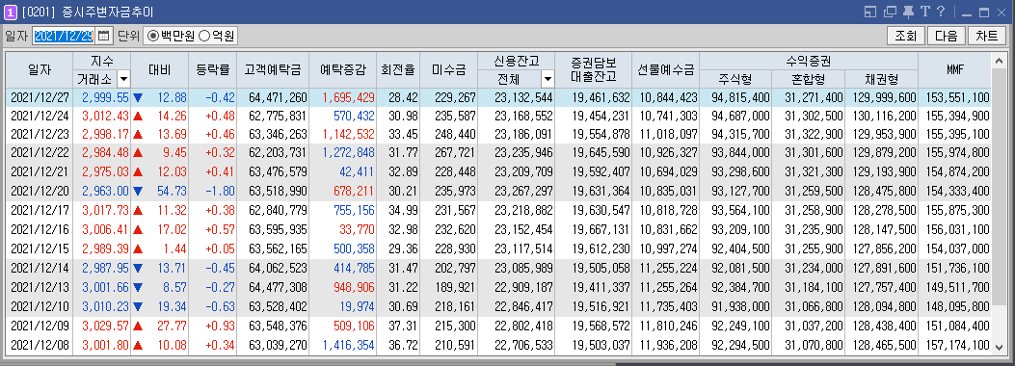Click customer deposit 64,471,260
Viewport: 1015px width, 366px height.
[279, 97]
